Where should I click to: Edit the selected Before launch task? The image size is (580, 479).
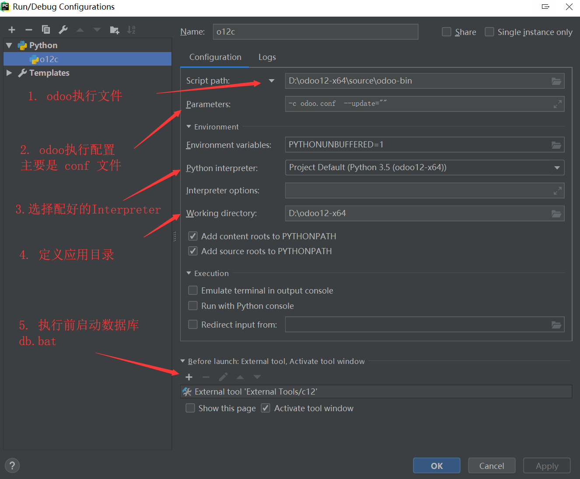[x=223, y=377]
